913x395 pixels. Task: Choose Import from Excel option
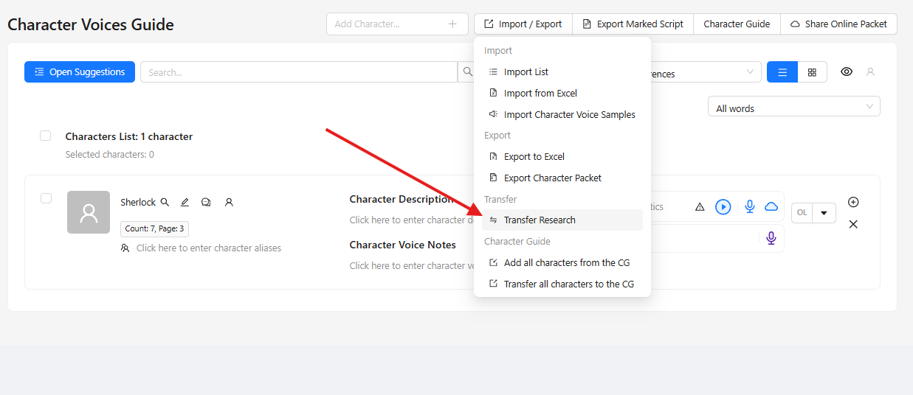[540, 94]
